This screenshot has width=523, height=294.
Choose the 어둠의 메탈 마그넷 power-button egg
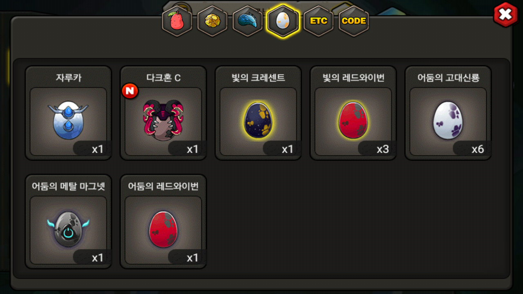click(68, 229)
